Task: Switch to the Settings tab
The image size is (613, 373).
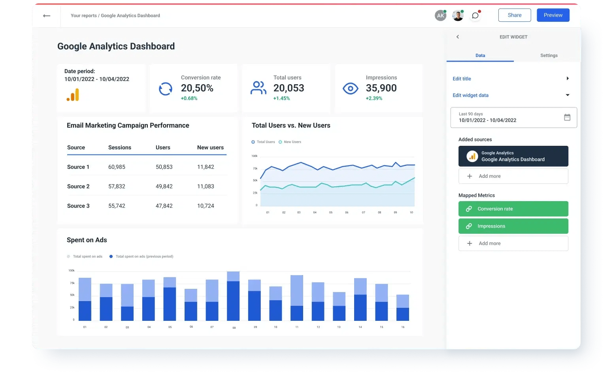Action: coord(549,55)
